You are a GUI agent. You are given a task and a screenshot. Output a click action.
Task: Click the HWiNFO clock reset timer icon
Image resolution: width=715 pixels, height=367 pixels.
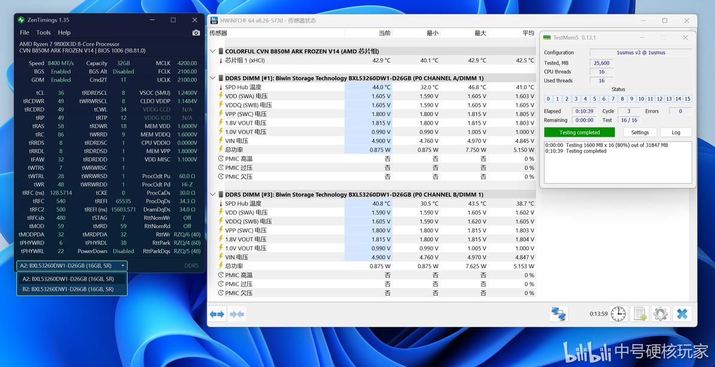pyautogui.click(x=618, y=314)
